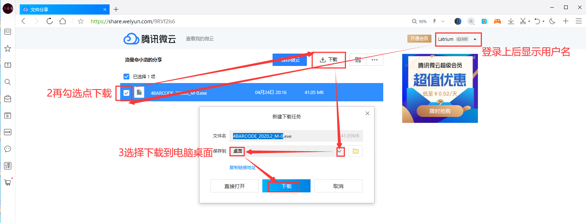Close the 新建下载任务 dialog

[x=368, y=113]
